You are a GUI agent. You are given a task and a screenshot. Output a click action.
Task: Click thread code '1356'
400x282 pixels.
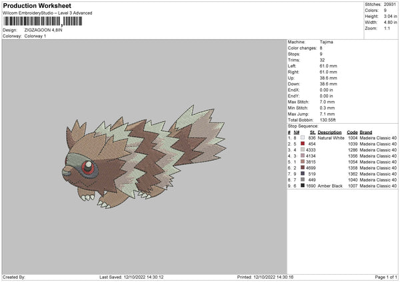pos(353,156)
